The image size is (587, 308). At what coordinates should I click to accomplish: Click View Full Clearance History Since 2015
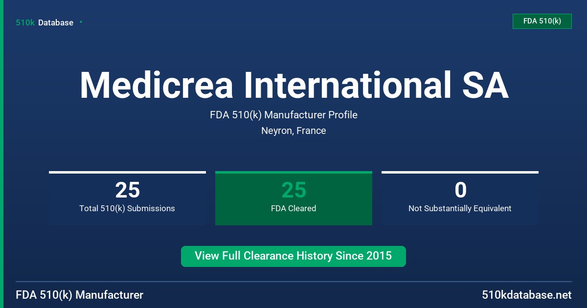tap(293, 256)
